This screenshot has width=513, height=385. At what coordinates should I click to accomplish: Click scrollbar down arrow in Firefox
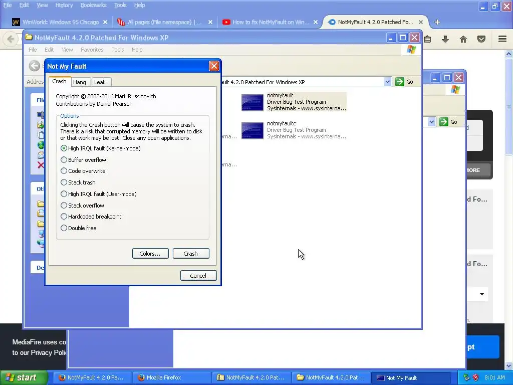pos(509,365)
